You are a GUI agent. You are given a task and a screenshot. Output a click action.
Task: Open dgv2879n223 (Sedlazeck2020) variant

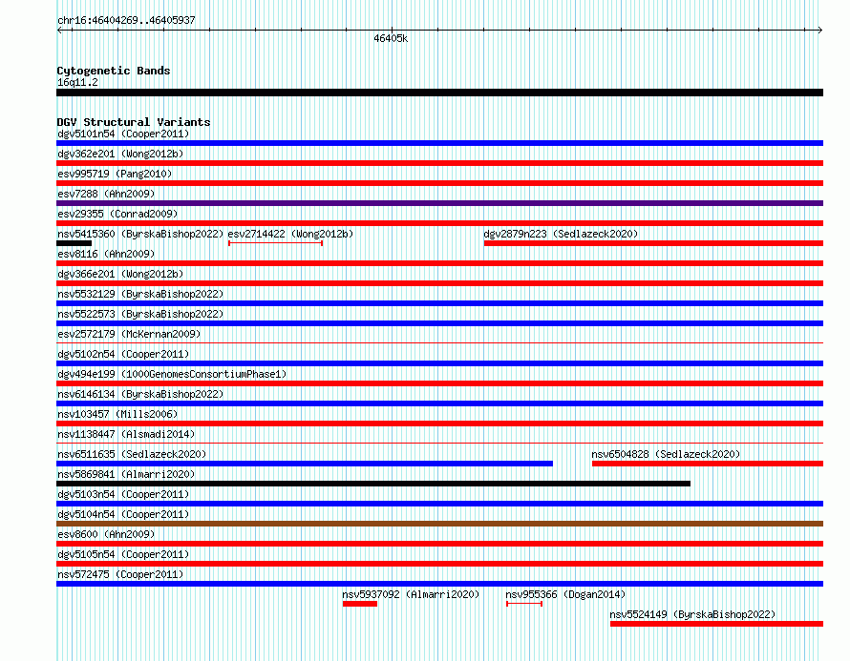coord(561,234)
